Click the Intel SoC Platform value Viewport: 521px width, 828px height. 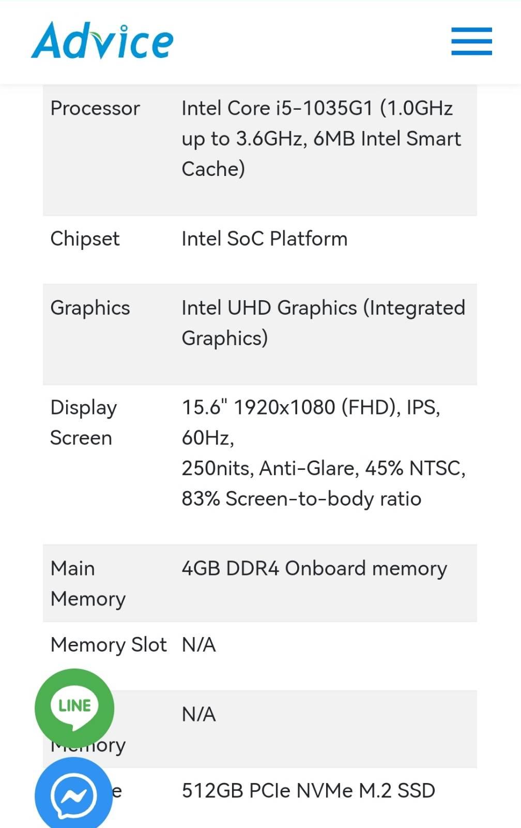click(265, 239)
